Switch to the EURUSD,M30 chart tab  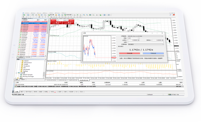tap(51, 80)
